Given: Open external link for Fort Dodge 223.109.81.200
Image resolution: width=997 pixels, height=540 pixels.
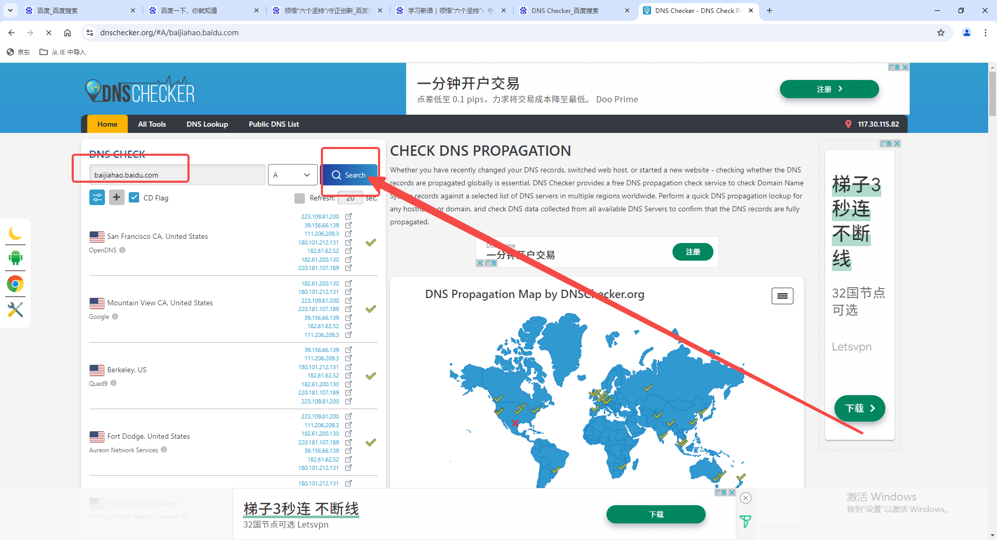Looking at the screenshot, I should coord(348,416).
